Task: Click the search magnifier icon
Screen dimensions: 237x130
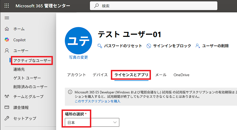Action: (x=96, y=6)
